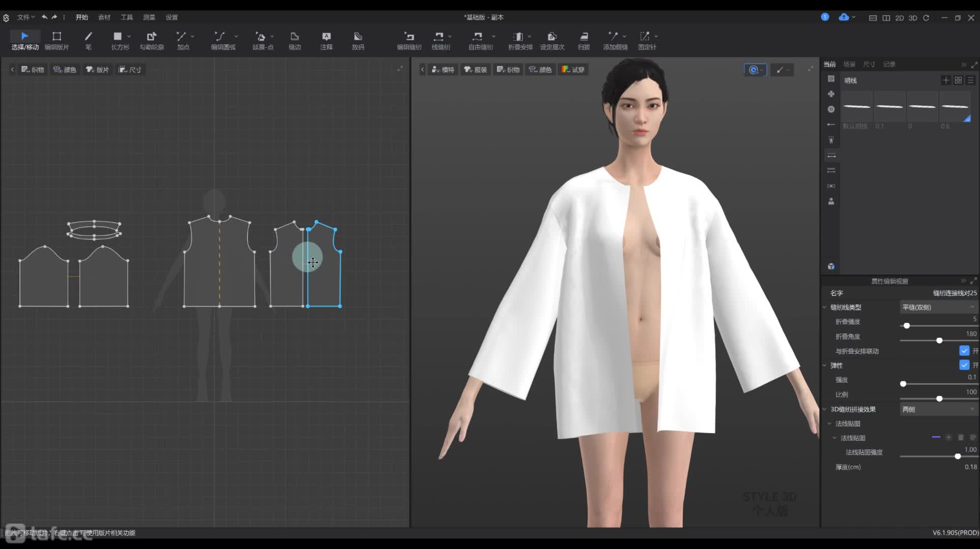Open the button library sidebar icon
The image size is (980, 549).
[x=831, y=109]
